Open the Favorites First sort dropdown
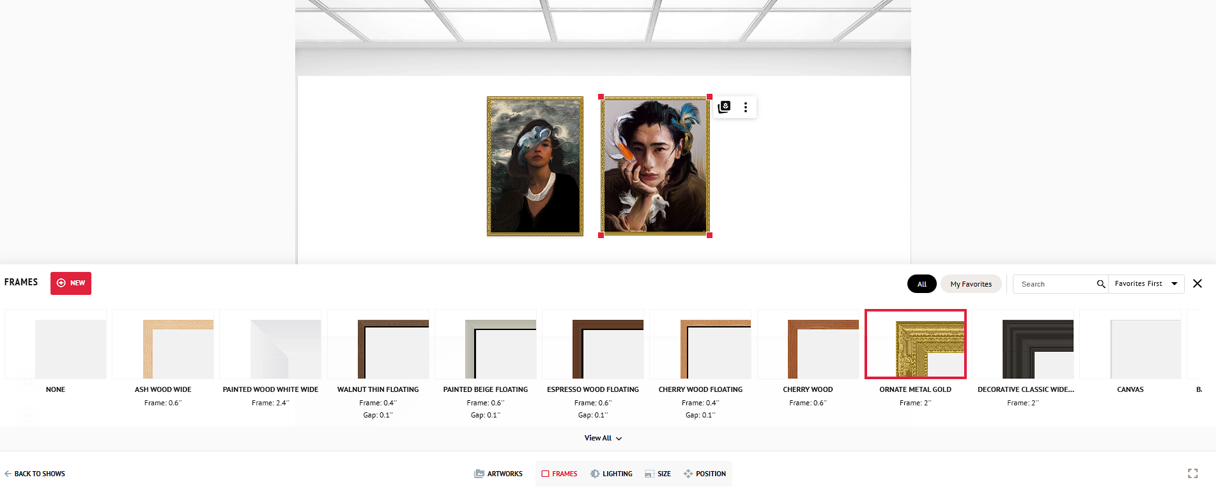1216x496 pixels. pyautogui.click(x=1146, y=284)
